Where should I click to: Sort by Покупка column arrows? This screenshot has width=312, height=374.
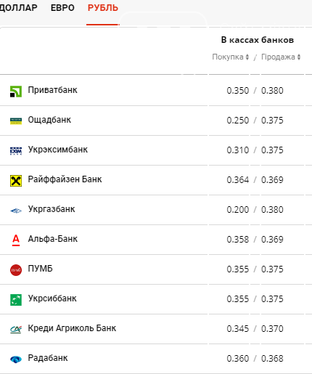pos(247,57)
